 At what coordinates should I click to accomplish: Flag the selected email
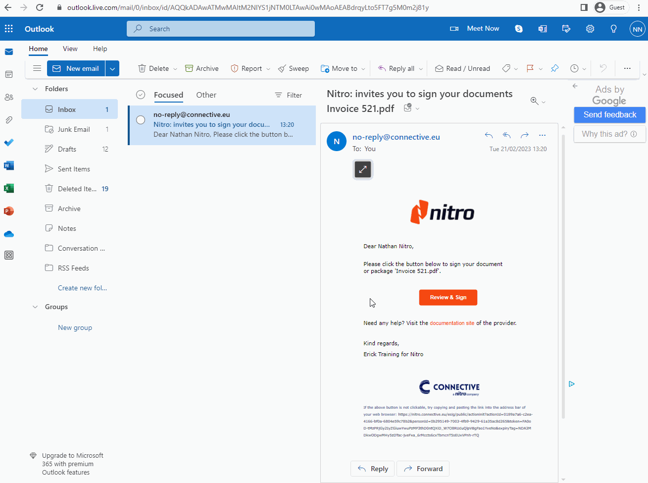click(530, 68)
